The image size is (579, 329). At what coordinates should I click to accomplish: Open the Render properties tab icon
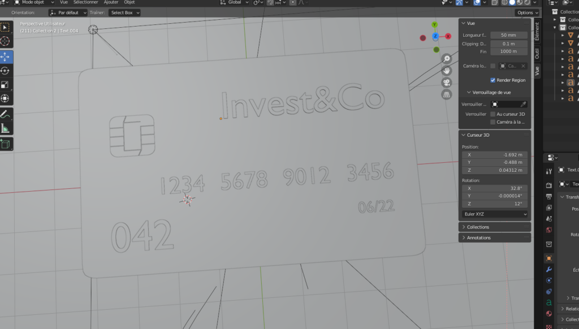548,185
